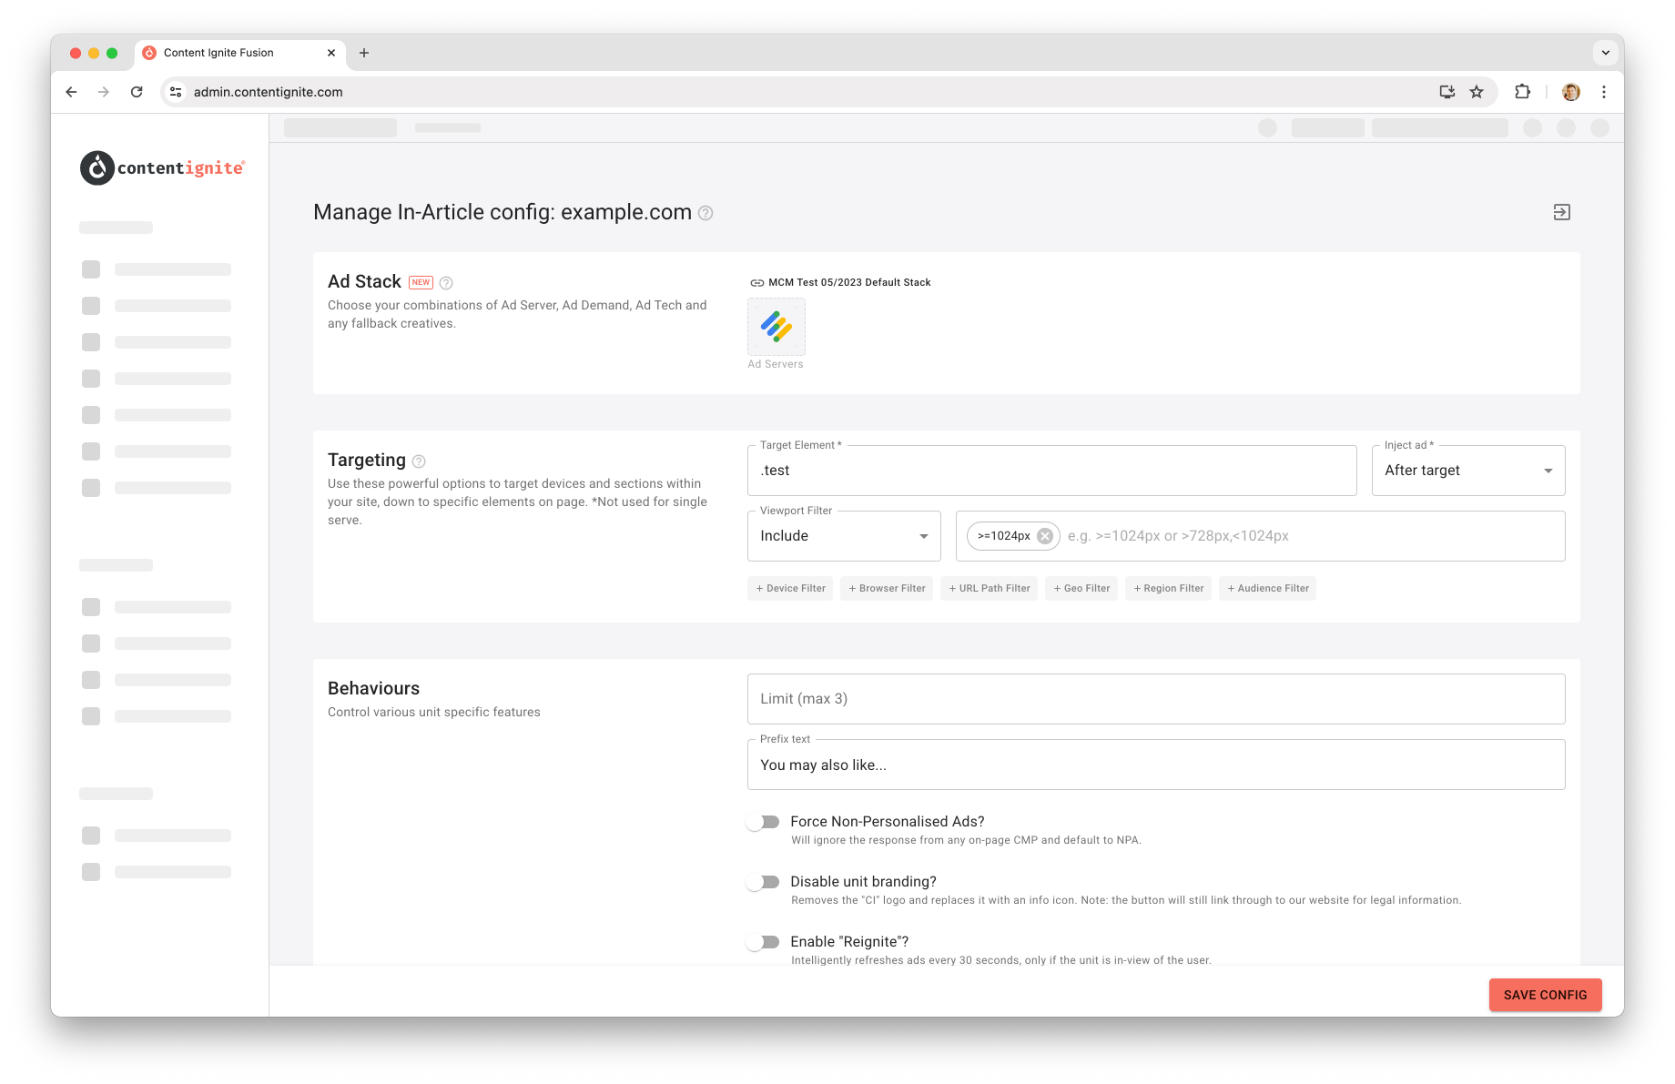Open Chrome profile avatar
The height and width of the screenshot is (1084, 1675).
point(1571,92)
